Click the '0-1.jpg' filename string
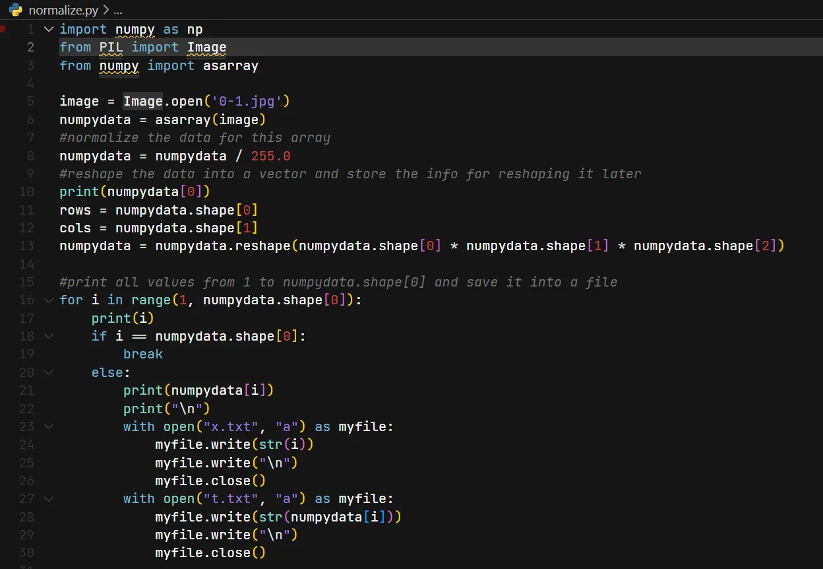The width and height of the screenshot is (823, 569). [x=247, y=101]
